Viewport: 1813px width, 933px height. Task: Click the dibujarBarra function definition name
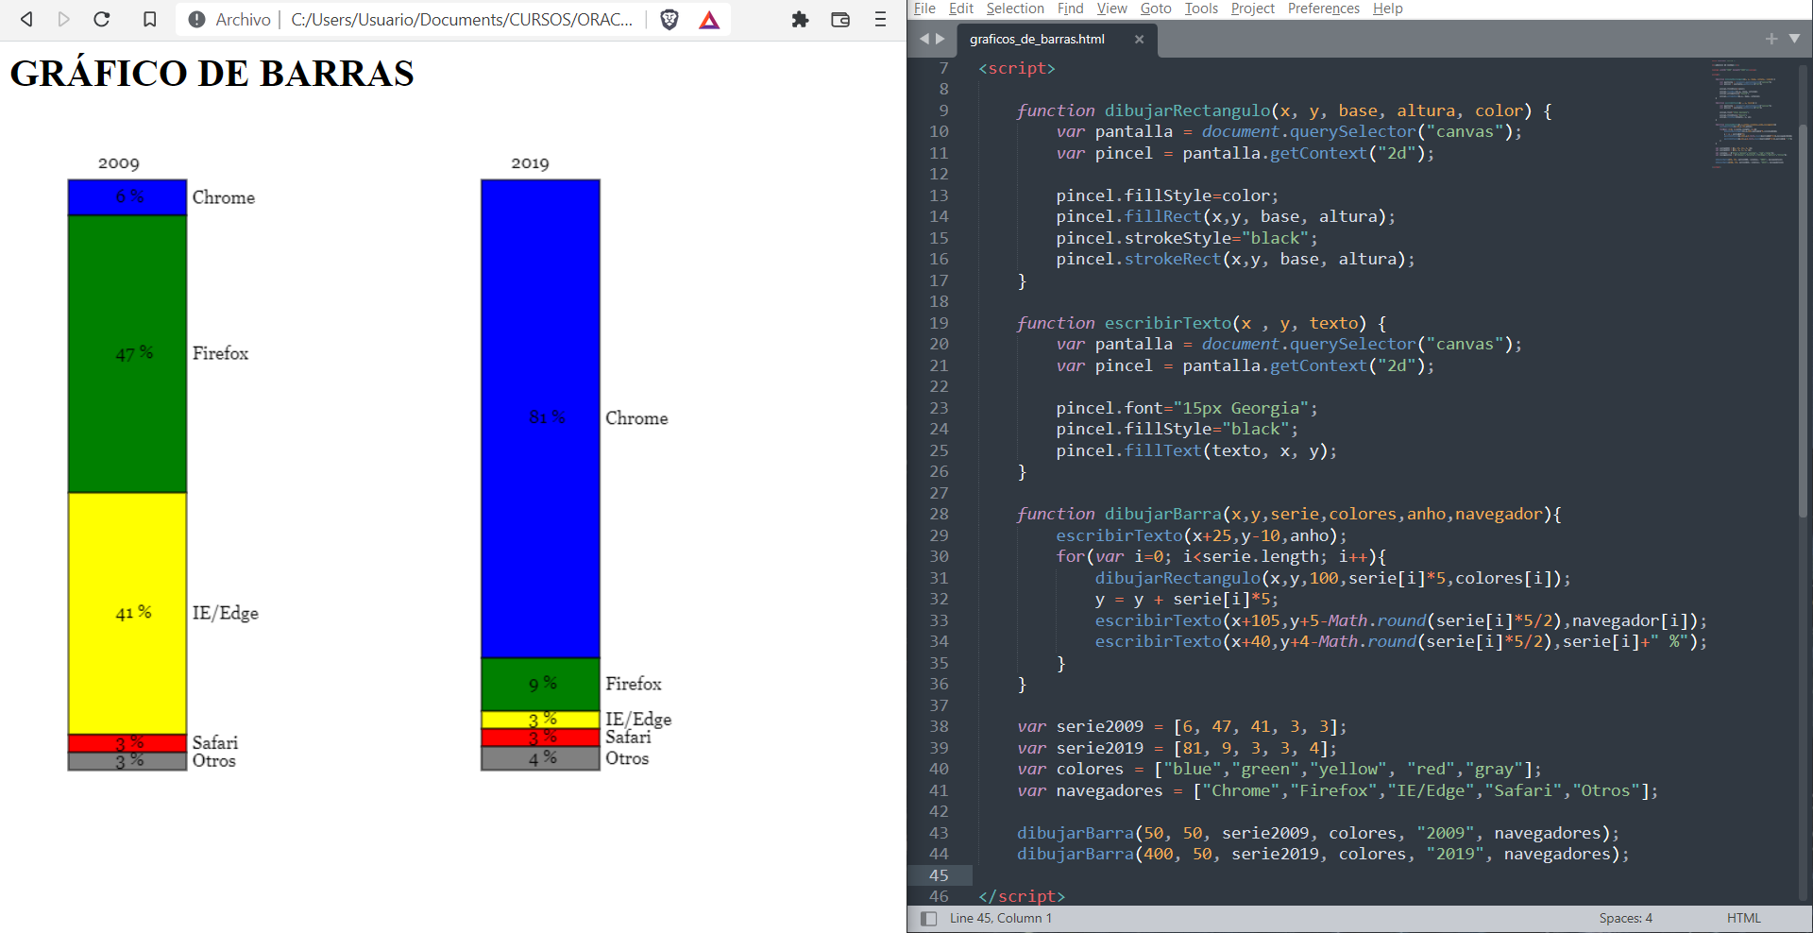tap(1163, 514)
